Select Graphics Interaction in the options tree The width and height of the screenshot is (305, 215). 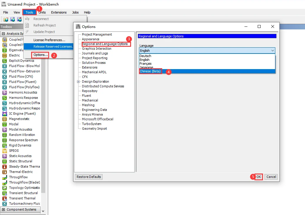[97, 49]
